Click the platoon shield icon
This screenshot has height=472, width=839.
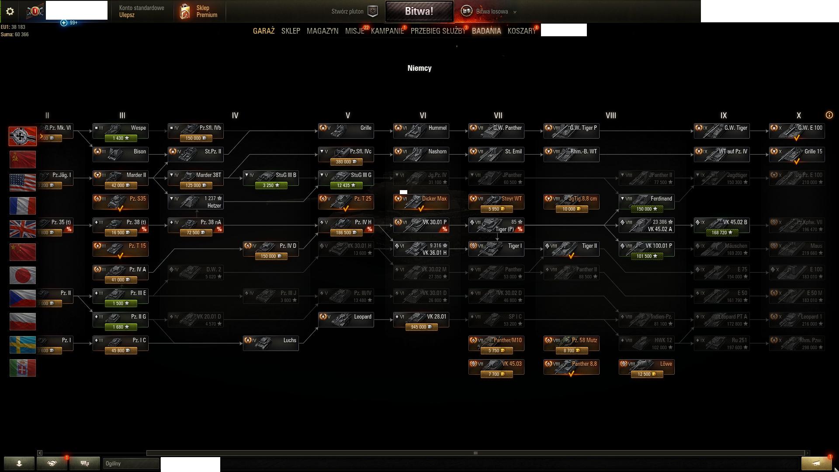point(373,11)
